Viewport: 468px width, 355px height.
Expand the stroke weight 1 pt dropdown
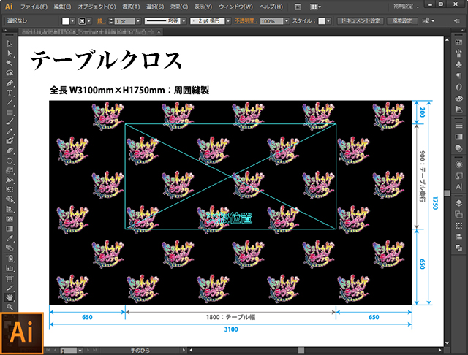pos(138,21)
